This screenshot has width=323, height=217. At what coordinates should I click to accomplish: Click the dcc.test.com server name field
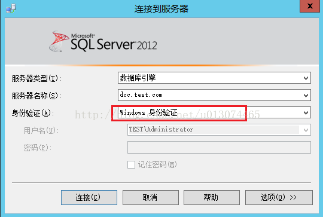pyautogui.click(x=214, y=95)
